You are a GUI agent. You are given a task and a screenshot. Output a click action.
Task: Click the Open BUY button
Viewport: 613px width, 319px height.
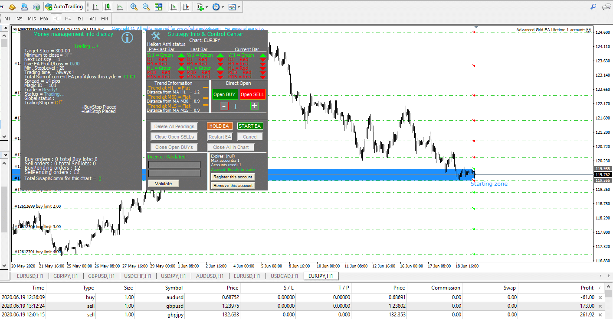tap(225, 94)
